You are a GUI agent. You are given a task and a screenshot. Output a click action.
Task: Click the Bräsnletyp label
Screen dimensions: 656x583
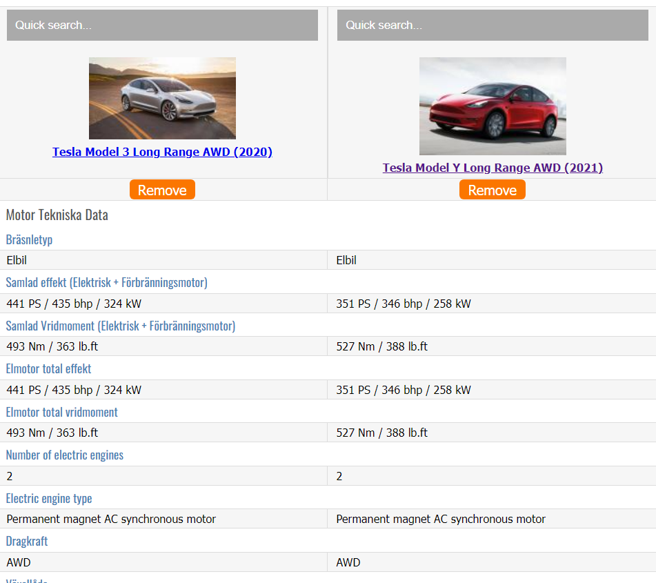pyautogui.click(x=29, y=239)
